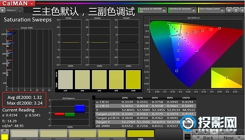Click the Back navigation button
This screenshot has width=245, height=140.
click(205, 138)
